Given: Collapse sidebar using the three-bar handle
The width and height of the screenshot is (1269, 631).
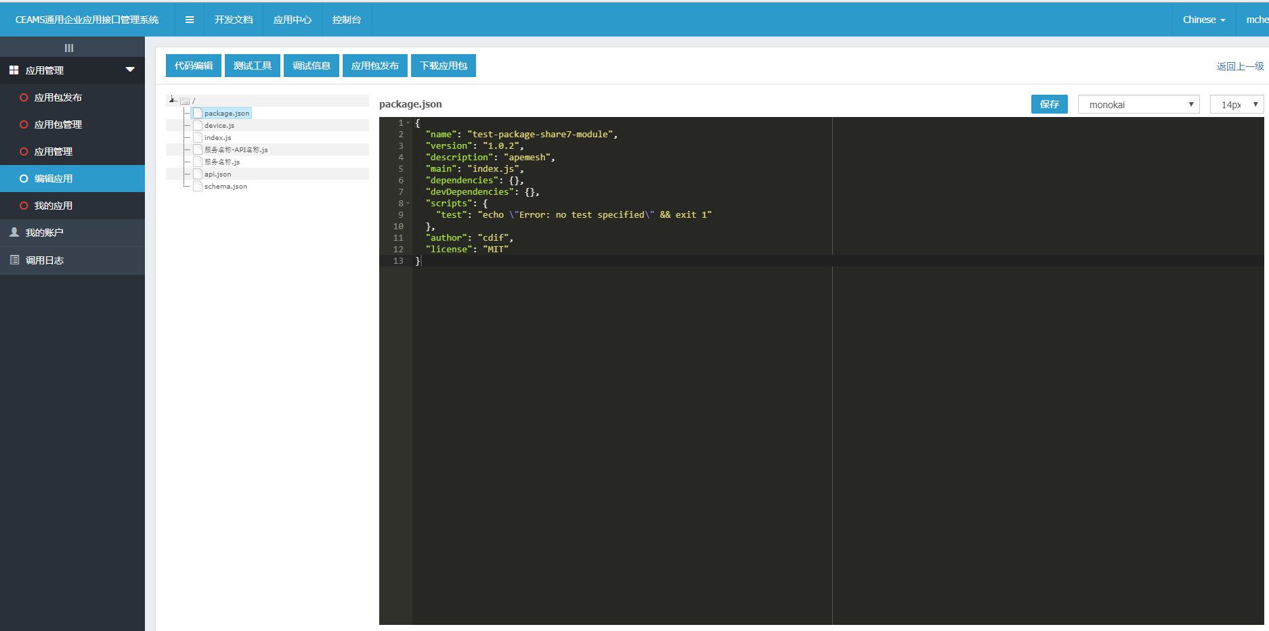Looking at the screenshot, I should click(69, 48).
